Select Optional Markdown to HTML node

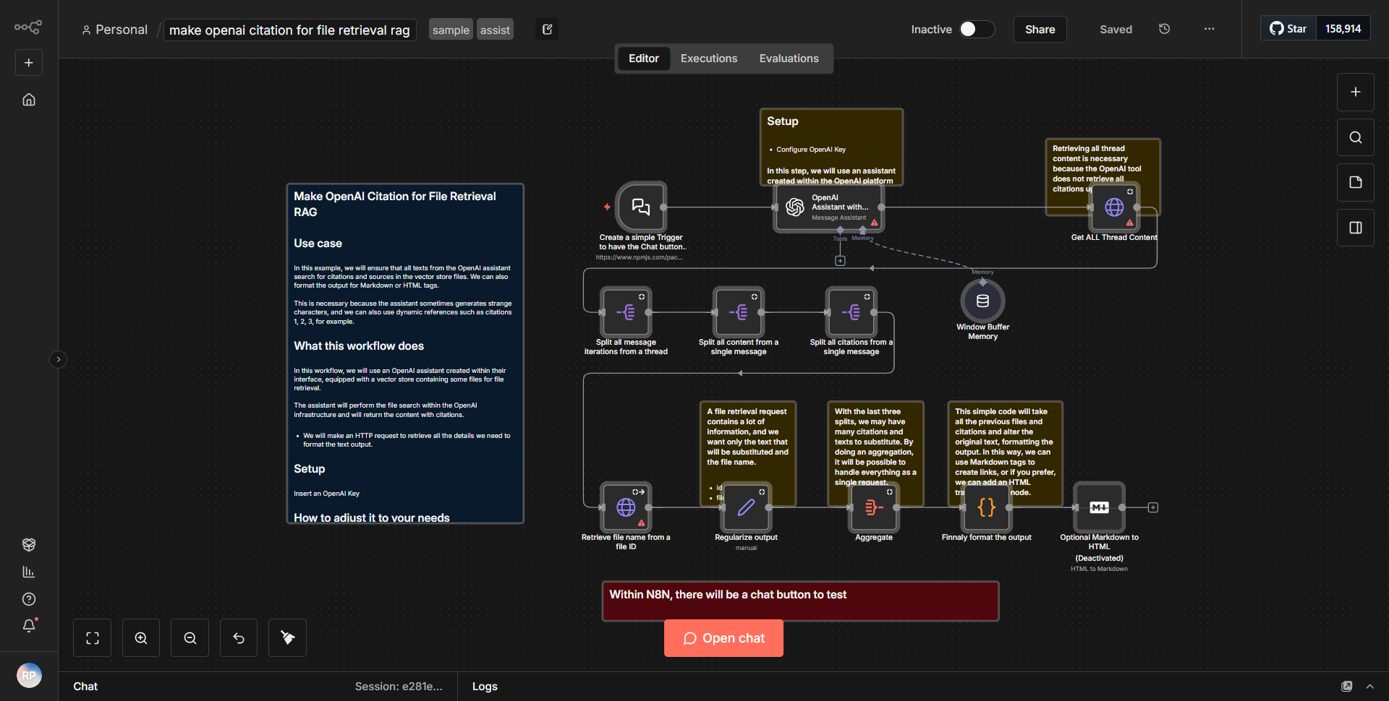click(1100, 507)
